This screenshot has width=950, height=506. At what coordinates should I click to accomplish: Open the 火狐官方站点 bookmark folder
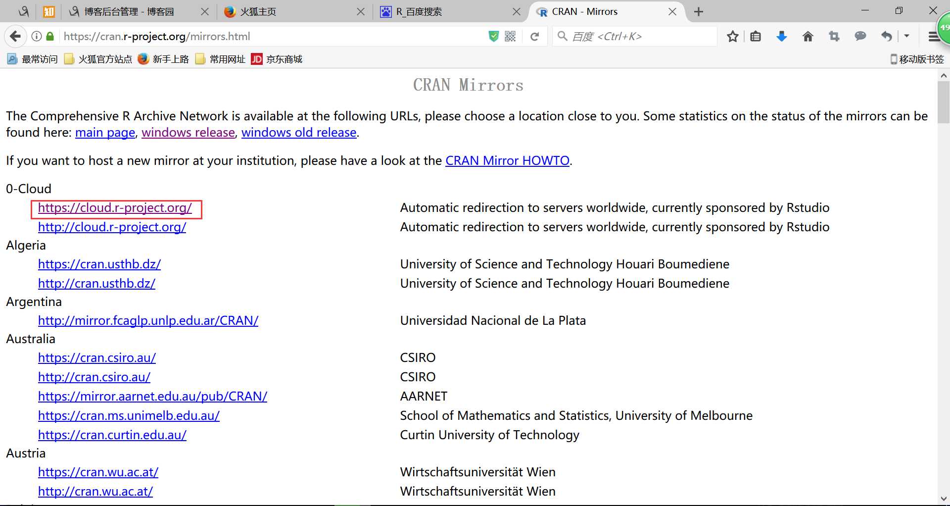[98, 59]
